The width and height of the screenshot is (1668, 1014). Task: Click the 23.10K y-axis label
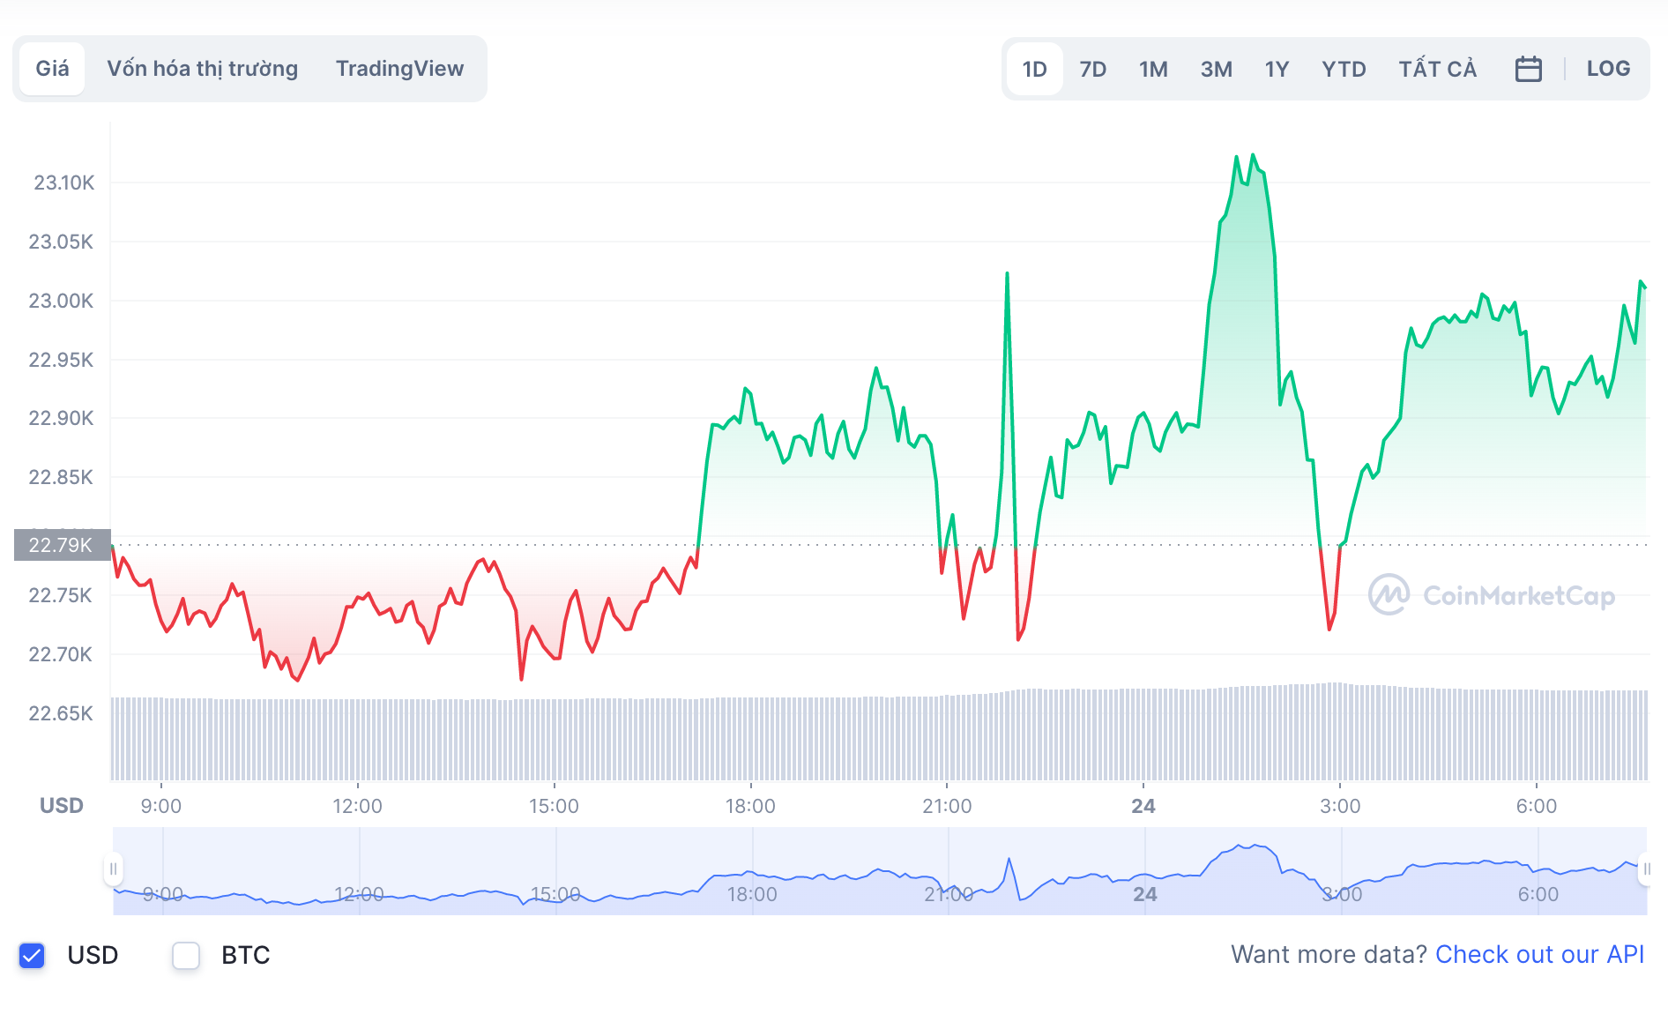pos(63,183)
